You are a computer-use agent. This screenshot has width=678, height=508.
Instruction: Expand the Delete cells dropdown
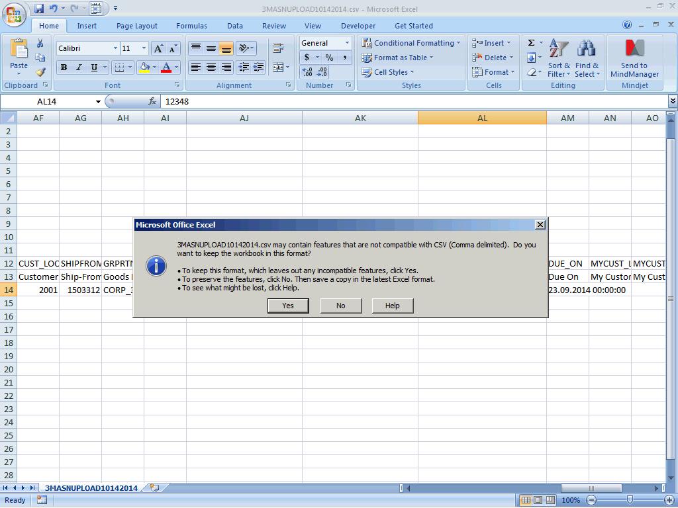click(x=511, y=58)
